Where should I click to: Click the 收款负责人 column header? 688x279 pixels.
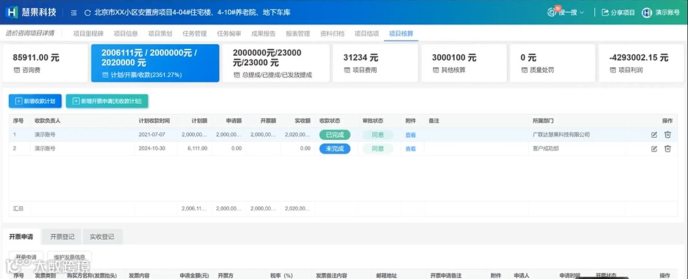pos(47,121)
